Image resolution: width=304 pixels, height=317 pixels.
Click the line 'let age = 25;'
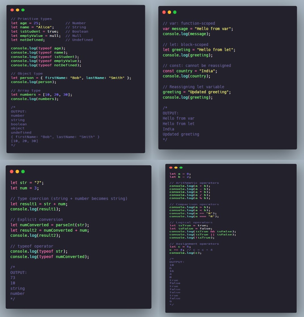[26, 23]
